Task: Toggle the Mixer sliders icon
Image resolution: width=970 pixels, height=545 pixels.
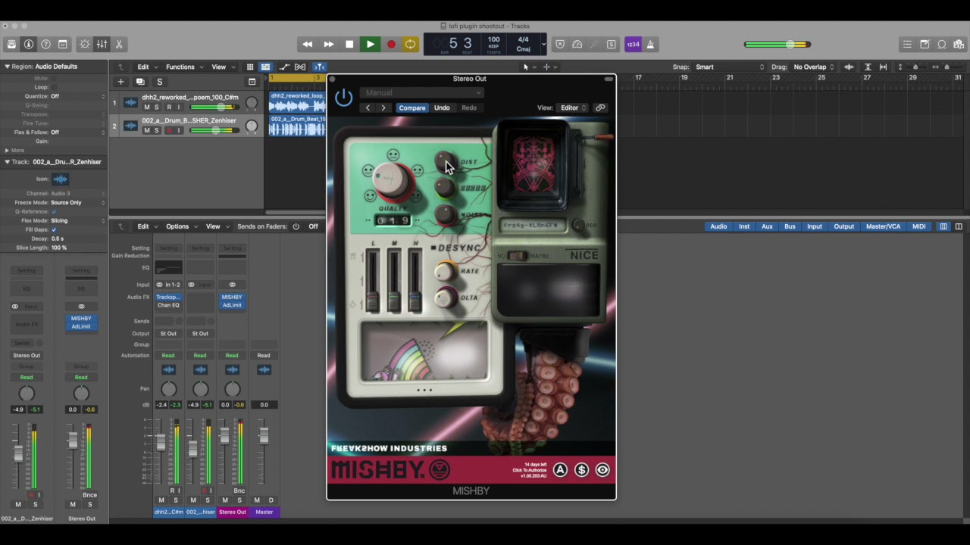Action: [102, 45]
